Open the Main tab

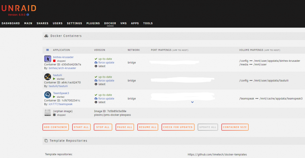pyautogui.click(x=28, y=23)
